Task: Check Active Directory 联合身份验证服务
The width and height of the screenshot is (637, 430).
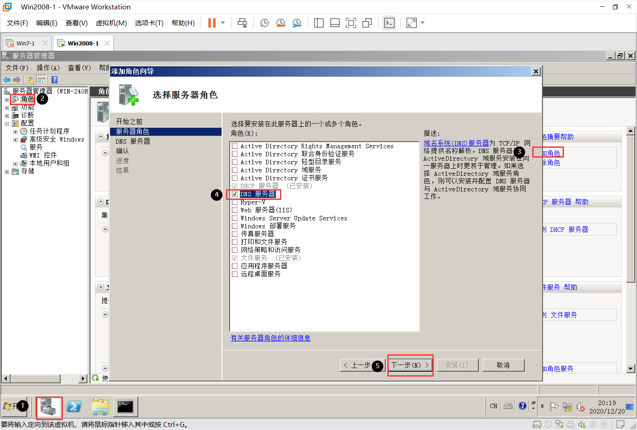Action: coord(235,154)
